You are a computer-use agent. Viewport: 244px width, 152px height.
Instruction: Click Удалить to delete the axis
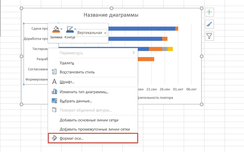66,63
